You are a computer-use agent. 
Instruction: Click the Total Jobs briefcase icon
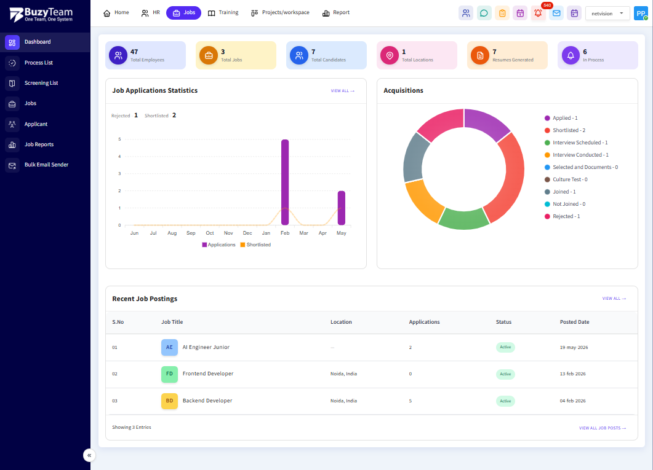pyautogui.click(x=209, y=55)
